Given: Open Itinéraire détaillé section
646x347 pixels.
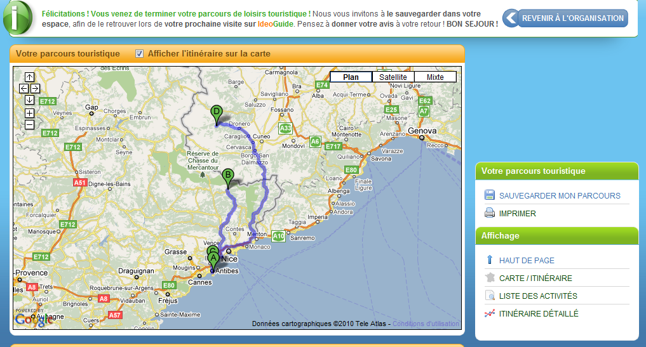Looking at the screenshot, I should click(539, 313).
